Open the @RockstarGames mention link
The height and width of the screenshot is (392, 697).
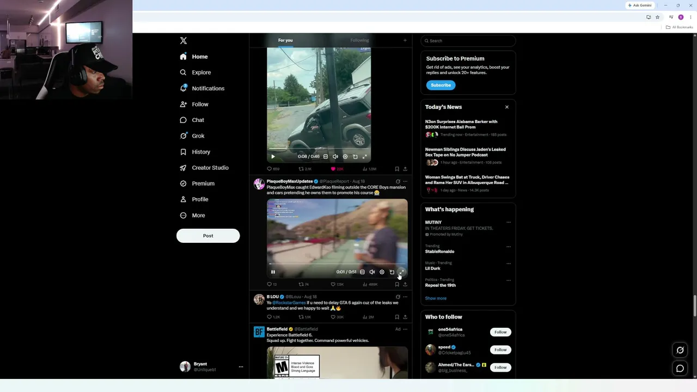(289, 303)
